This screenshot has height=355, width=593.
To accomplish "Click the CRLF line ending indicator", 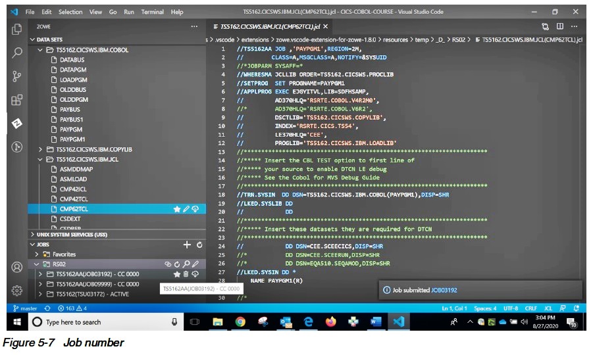I will click(531, 308).
